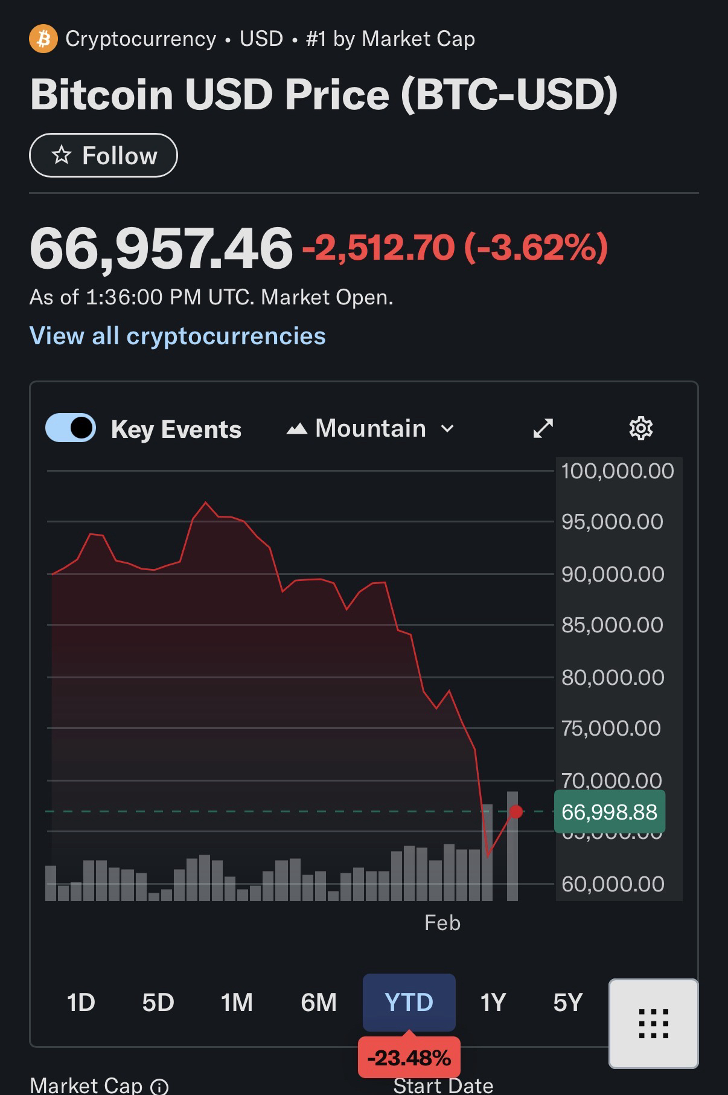728x1095 pixels.
Task: Click the Market Cap info icon
Action: (x=159, y=1087)
